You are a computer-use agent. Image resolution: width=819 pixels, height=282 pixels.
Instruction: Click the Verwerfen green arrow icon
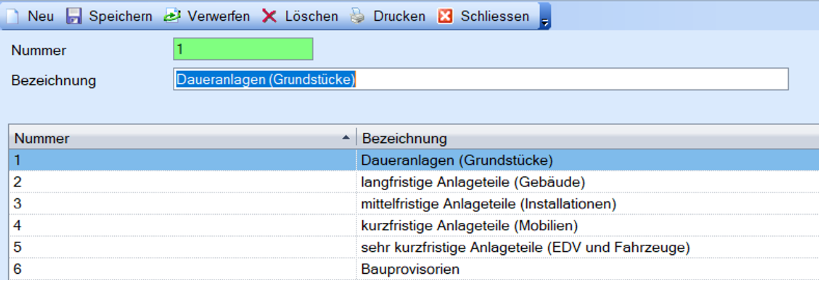[172, 16]
